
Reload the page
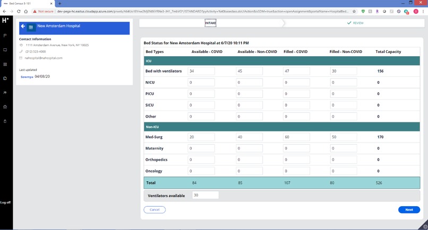pyautogui.click(x=19, y=12)
